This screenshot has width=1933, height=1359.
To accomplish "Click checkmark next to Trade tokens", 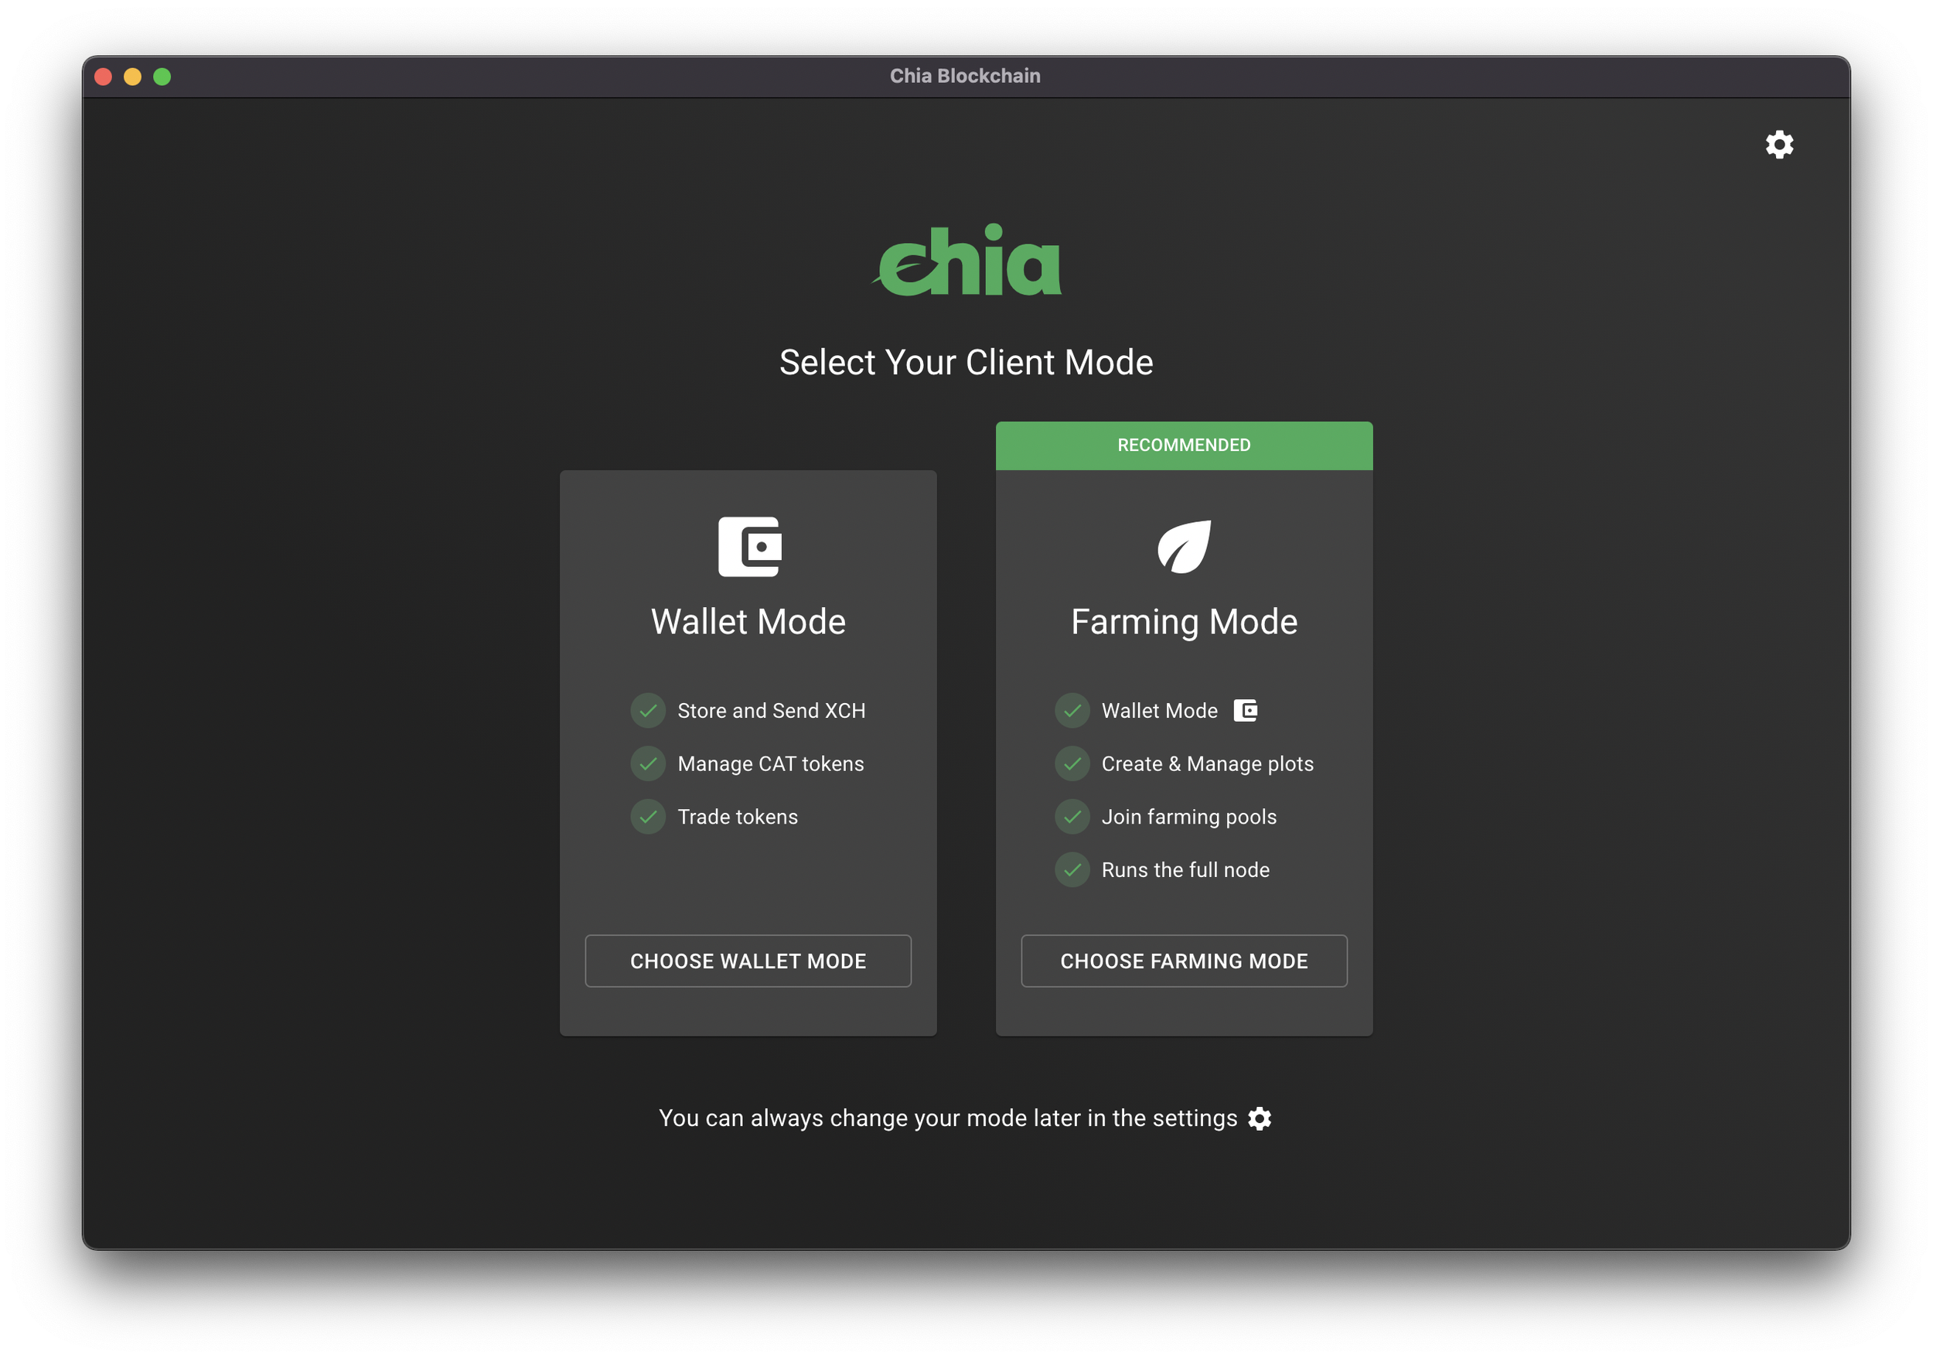I will pos(648,817).
